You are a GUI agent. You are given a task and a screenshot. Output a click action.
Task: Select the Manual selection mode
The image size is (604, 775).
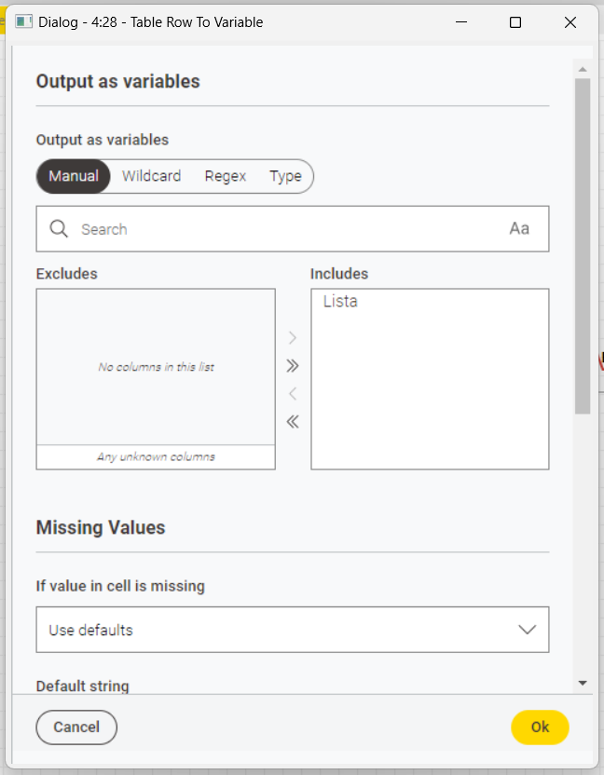click(x=74, y=176)
